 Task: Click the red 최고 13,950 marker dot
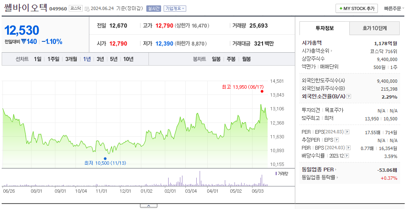(262, 92)
